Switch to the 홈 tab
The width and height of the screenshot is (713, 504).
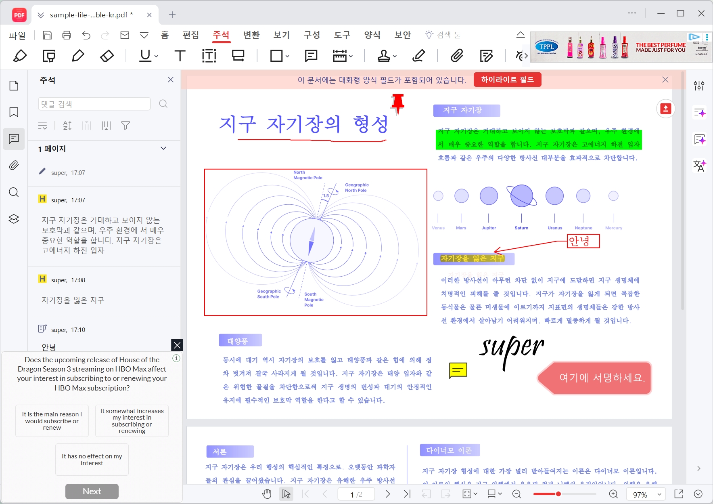pos(165,35)
